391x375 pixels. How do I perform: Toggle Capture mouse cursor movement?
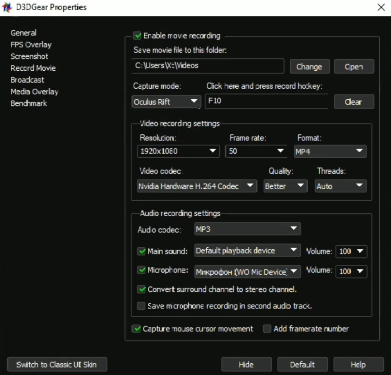point(136,329)
